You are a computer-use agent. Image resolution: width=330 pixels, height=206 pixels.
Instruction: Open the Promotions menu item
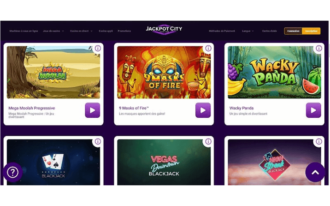(124, 31)
